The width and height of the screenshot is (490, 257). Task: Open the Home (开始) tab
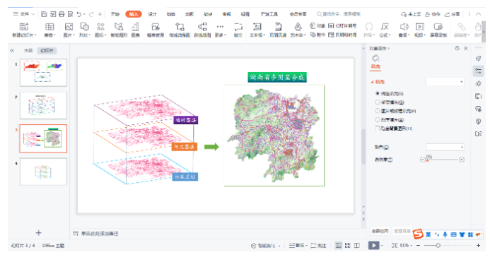pos(115,14)
